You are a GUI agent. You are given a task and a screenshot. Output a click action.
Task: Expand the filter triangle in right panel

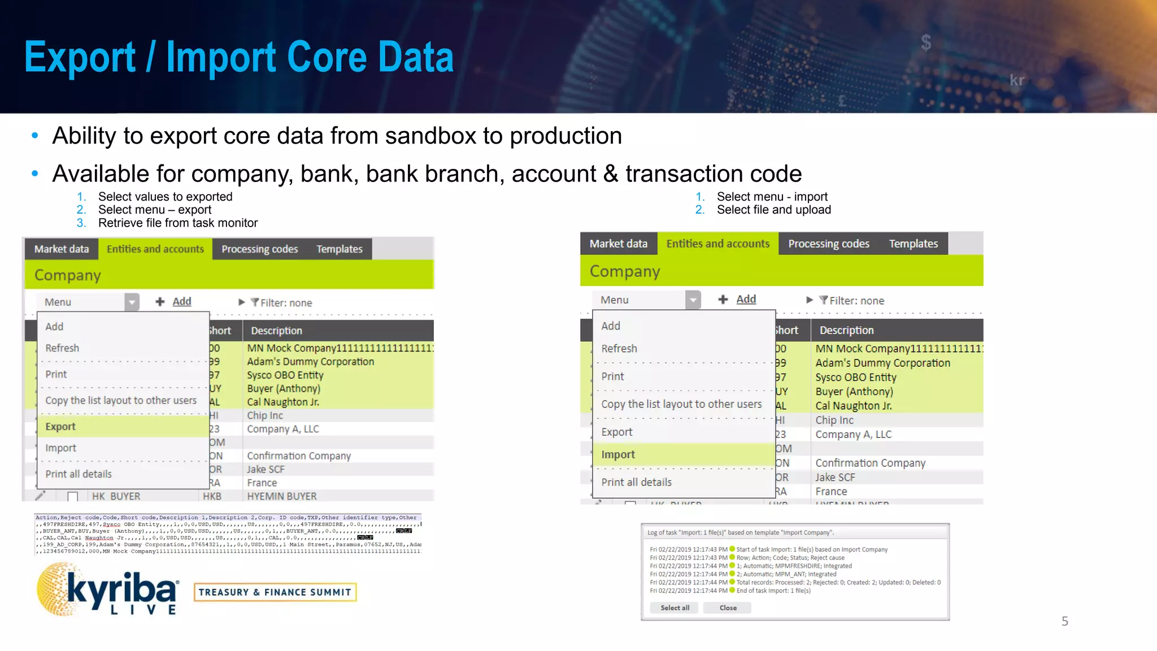pyautogui.click(x=810, y=300)
